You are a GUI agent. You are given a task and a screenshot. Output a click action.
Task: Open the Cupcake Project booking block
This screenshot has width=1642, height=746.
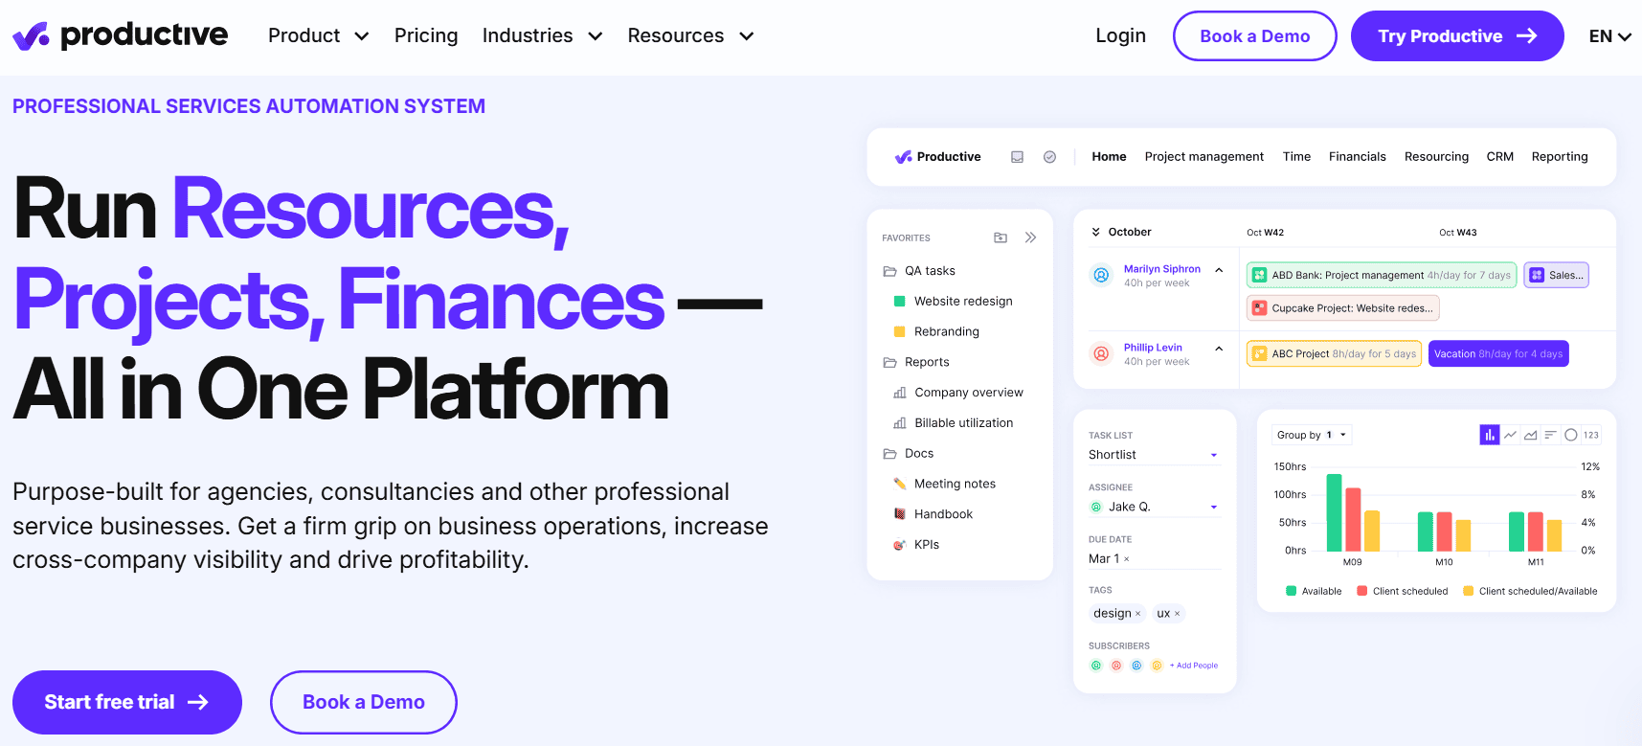pyautogui.click(x=1343, y=308)
